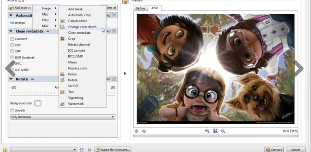Go to previous preview image arrow
Screen dimensions: 311x152
[136, 131]
